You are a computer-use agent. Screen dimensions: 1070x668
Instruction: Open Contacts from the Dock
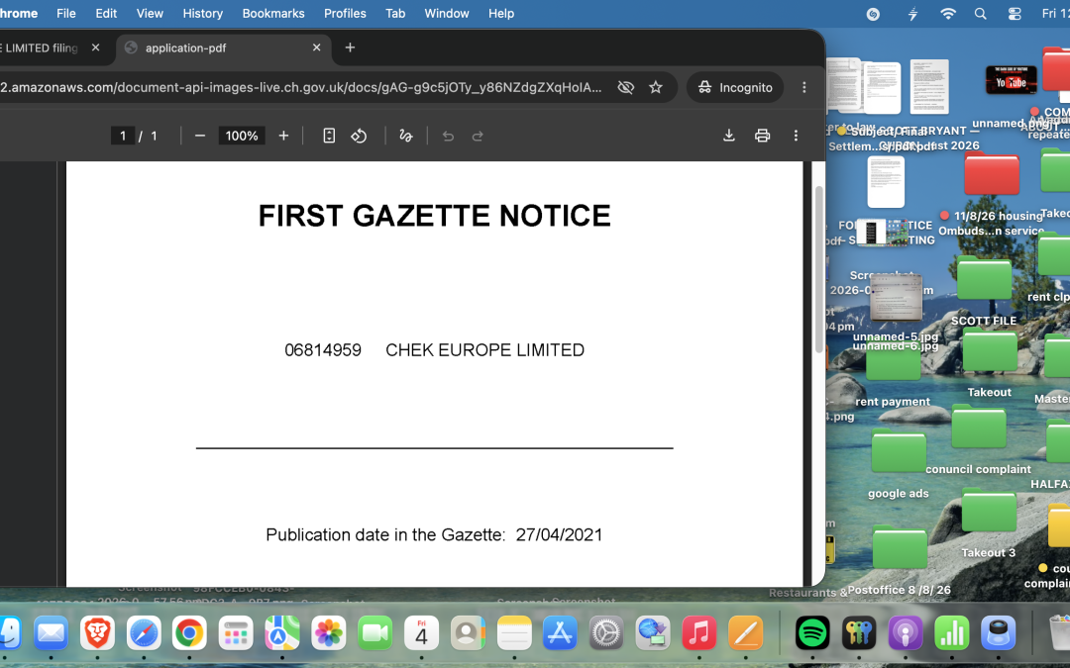[x=468, y=633]
